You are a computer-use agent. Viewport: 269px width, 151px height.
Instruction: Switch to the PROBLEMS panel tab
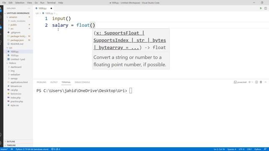pos(42,82)
